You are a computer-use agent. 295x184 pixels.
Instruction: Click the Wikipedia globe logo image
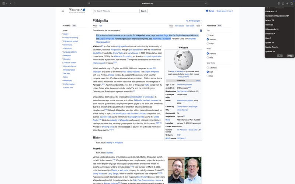(183, 60)
